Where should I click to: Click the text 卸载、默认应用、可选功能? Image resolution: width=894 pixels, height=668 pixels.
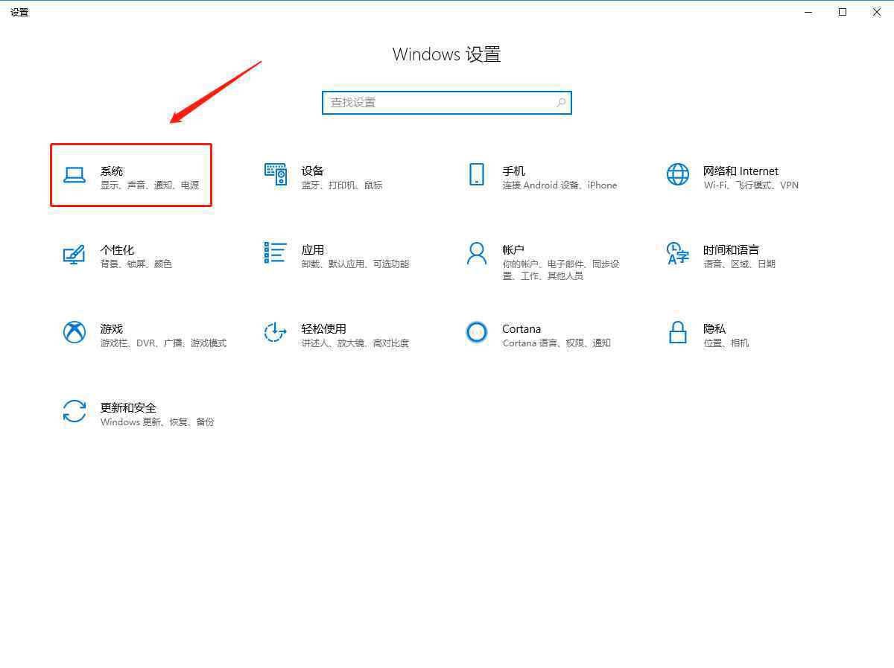click(355, 264)
